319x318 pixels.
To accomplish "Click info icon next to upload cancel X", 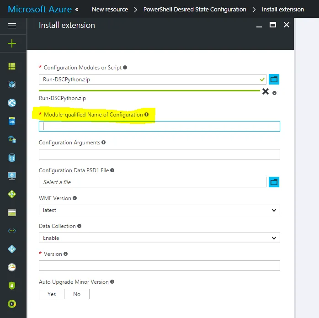I will pos(275,93).
